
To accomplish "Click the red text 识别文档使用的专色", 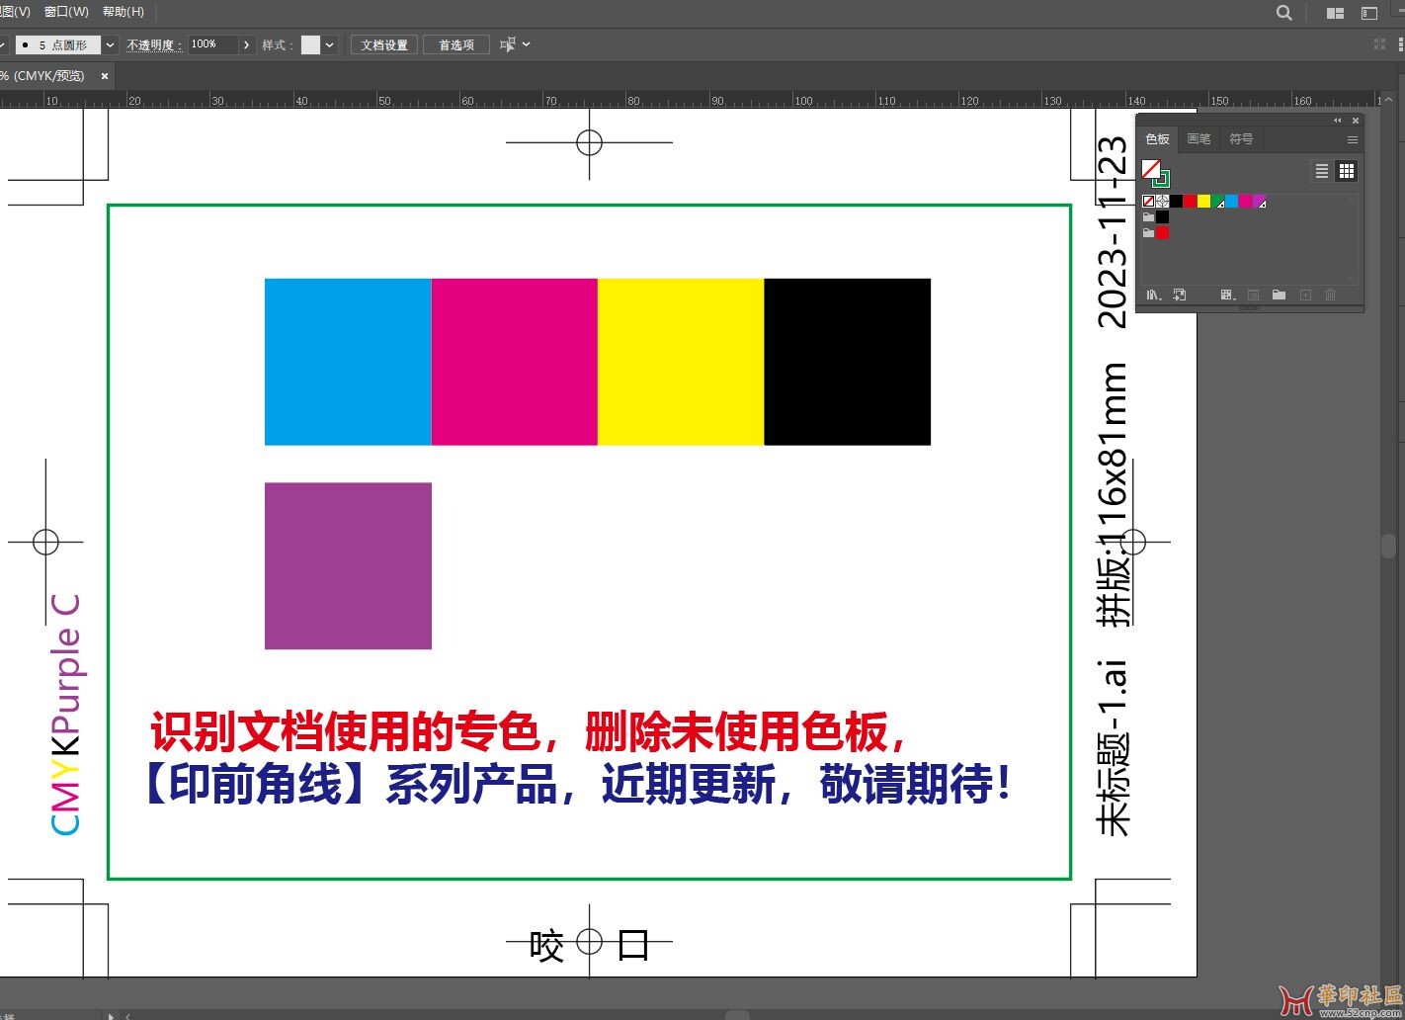I will pos(346,732).
